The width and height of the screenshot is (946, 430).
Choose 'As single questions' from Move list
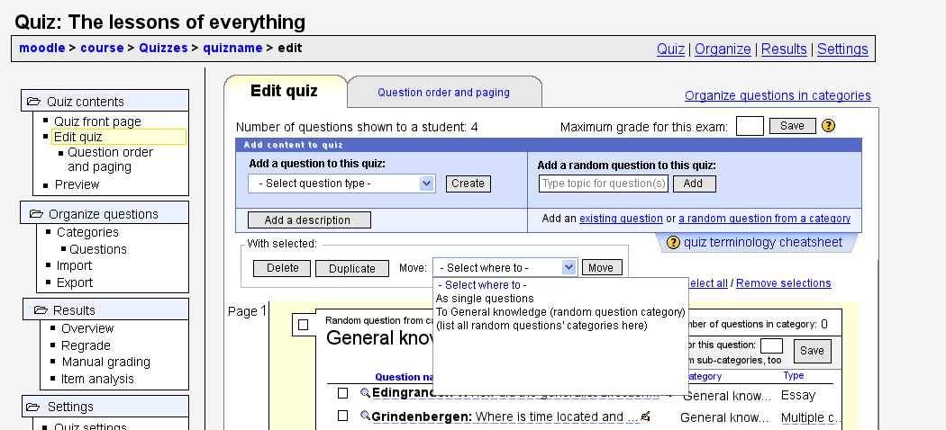pyautogui.click(x=485, y=299)
